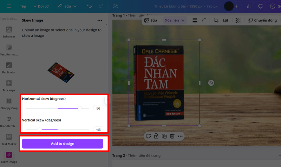
Task: Click the "Horizontal skew (degrees)" label
Action: (x=44, y=99)
